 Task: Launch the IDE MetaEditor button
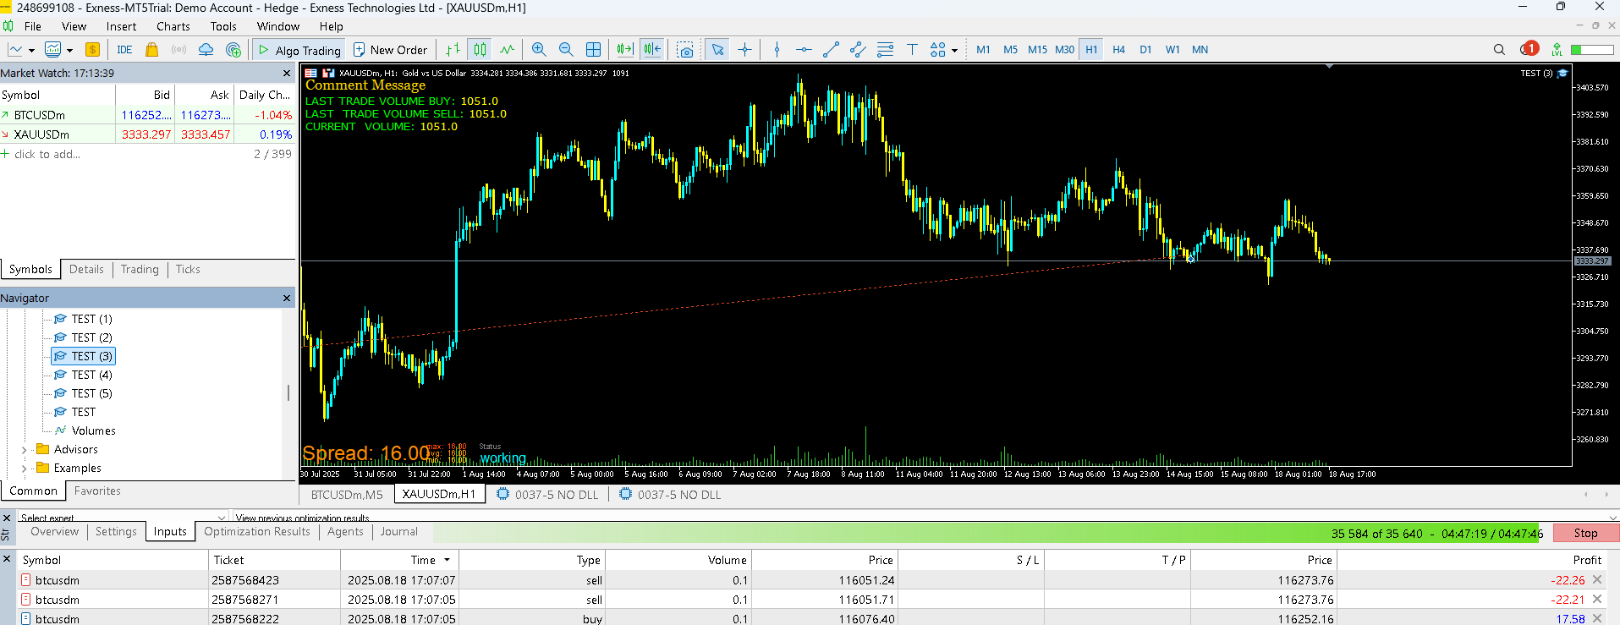click(x=124, y=50)
